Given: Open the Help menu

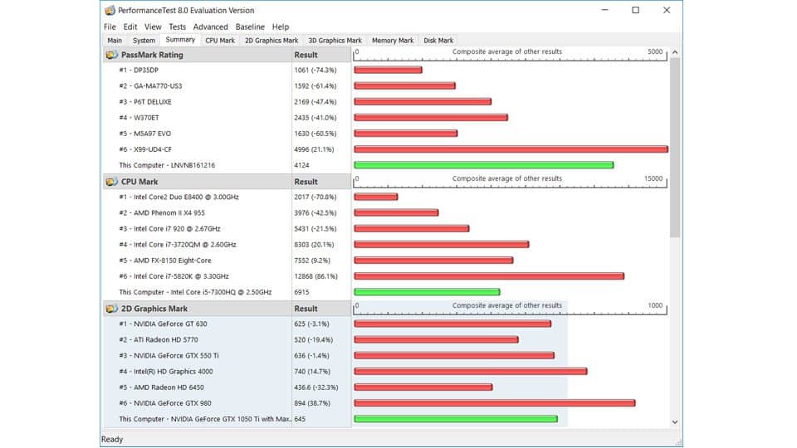Looking at the screenshot, I should [280, 27].
